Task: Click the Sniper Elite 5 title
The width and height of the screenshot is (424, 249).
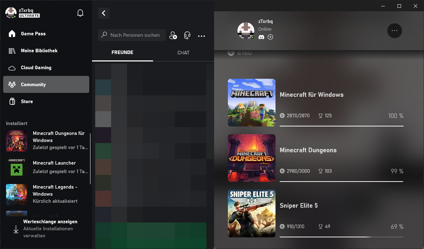Action: pyautogui.click(x=299, y=206)
